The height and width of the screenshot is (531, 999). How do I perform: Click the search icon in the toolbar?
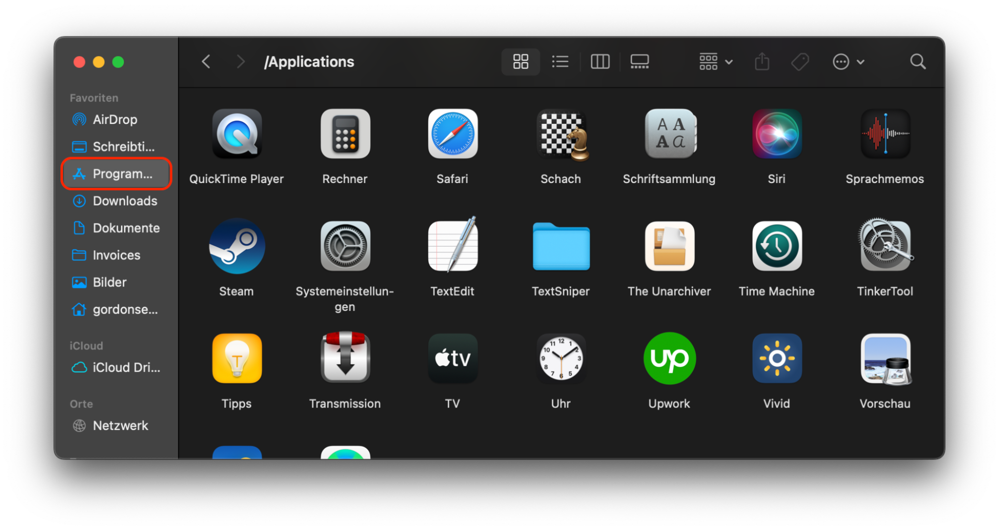[918, 61]
